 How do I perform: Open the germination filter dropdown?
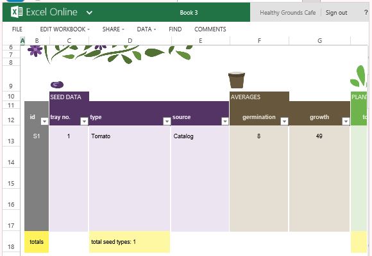pyautogui.click(x=284, y=121)
